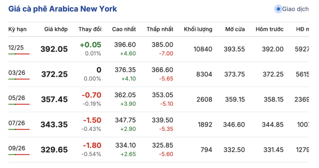319x168 pixels.
Task: Click the +0.05 change value
Action: point(91,45)
